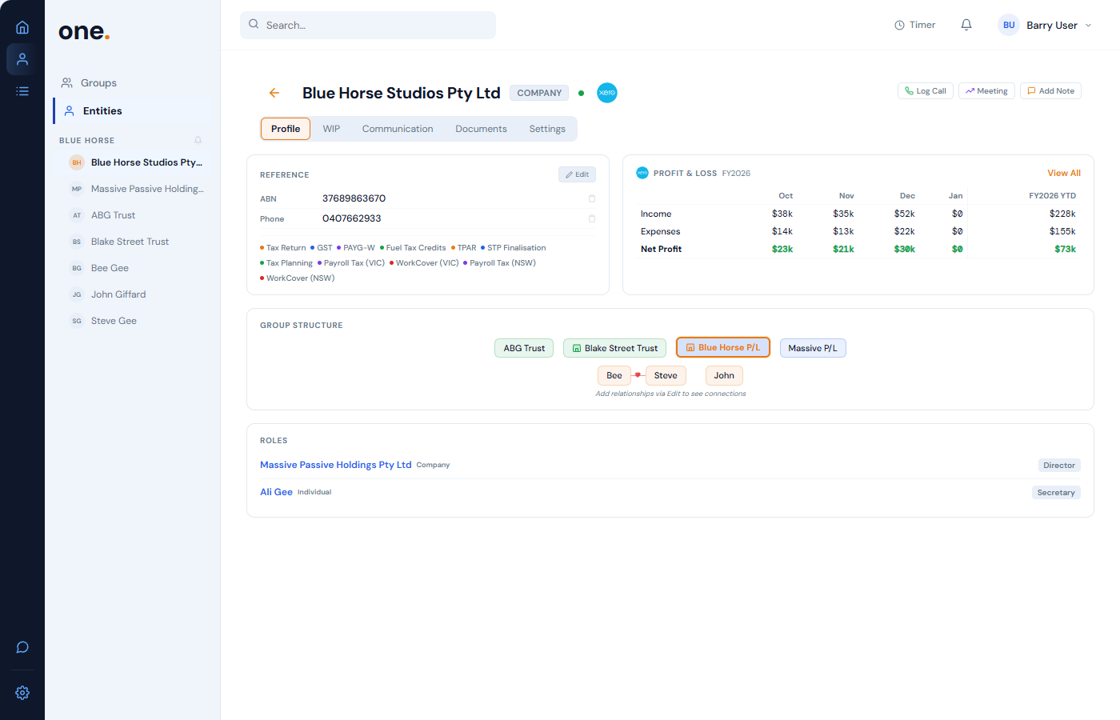Click the Tax Return service tag
Image resolution: width=1120 pixels, height=720 pixels.
click(283, 248)
